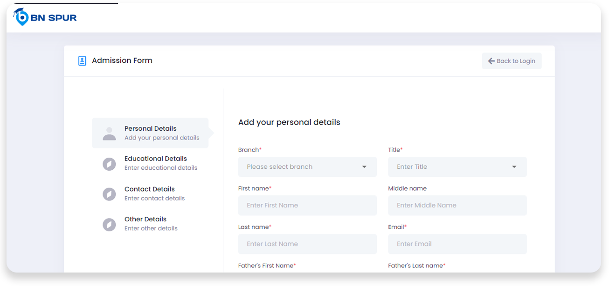Expand Branch list using its arrow

coord(365,167)
